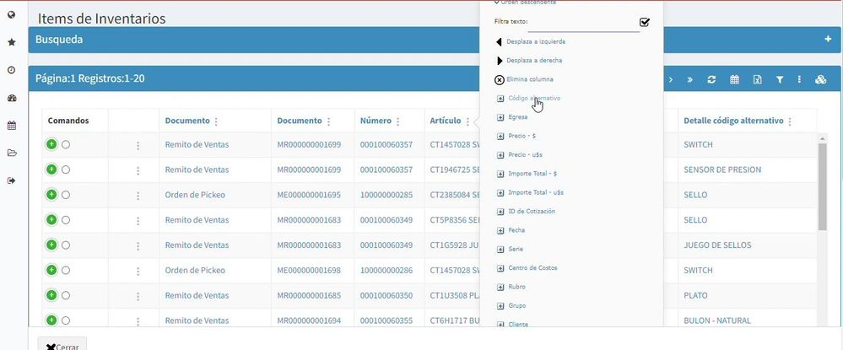Image resolution: width=843 pixels, height=350 pixels.
Task: Open the calendar icon in the grid toolbar
Action: (734, 79)
